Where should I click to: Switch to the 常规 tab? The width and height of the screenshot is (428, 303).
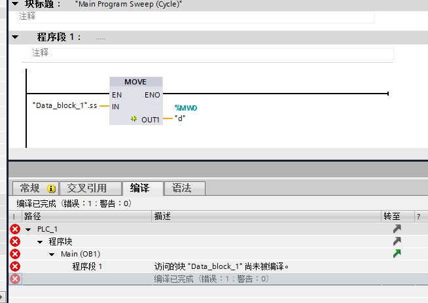(x=35, y=188)
